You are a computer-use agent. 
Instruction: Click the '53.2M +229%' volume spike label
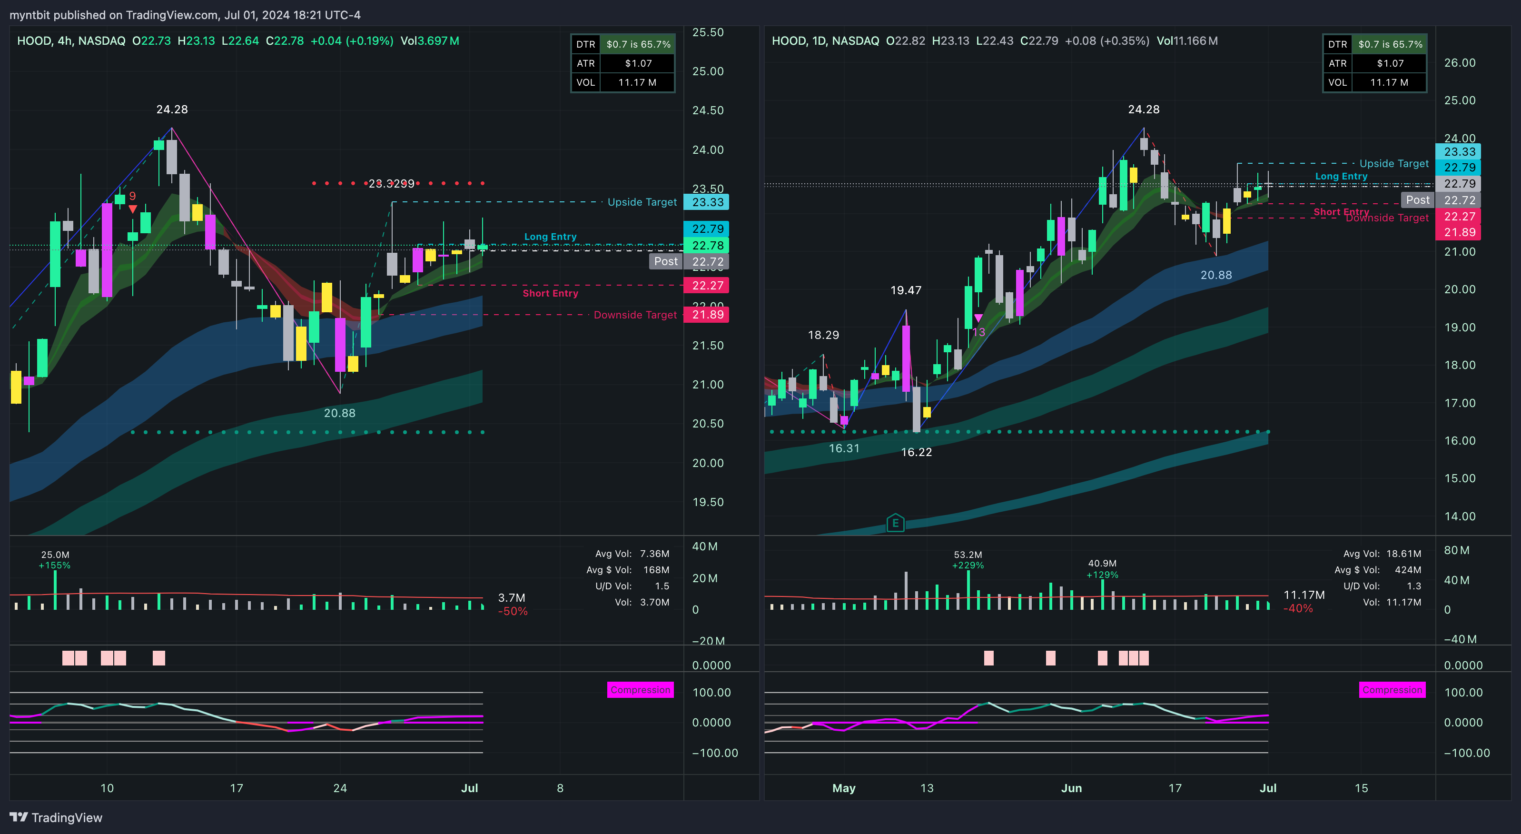[968, 560]
